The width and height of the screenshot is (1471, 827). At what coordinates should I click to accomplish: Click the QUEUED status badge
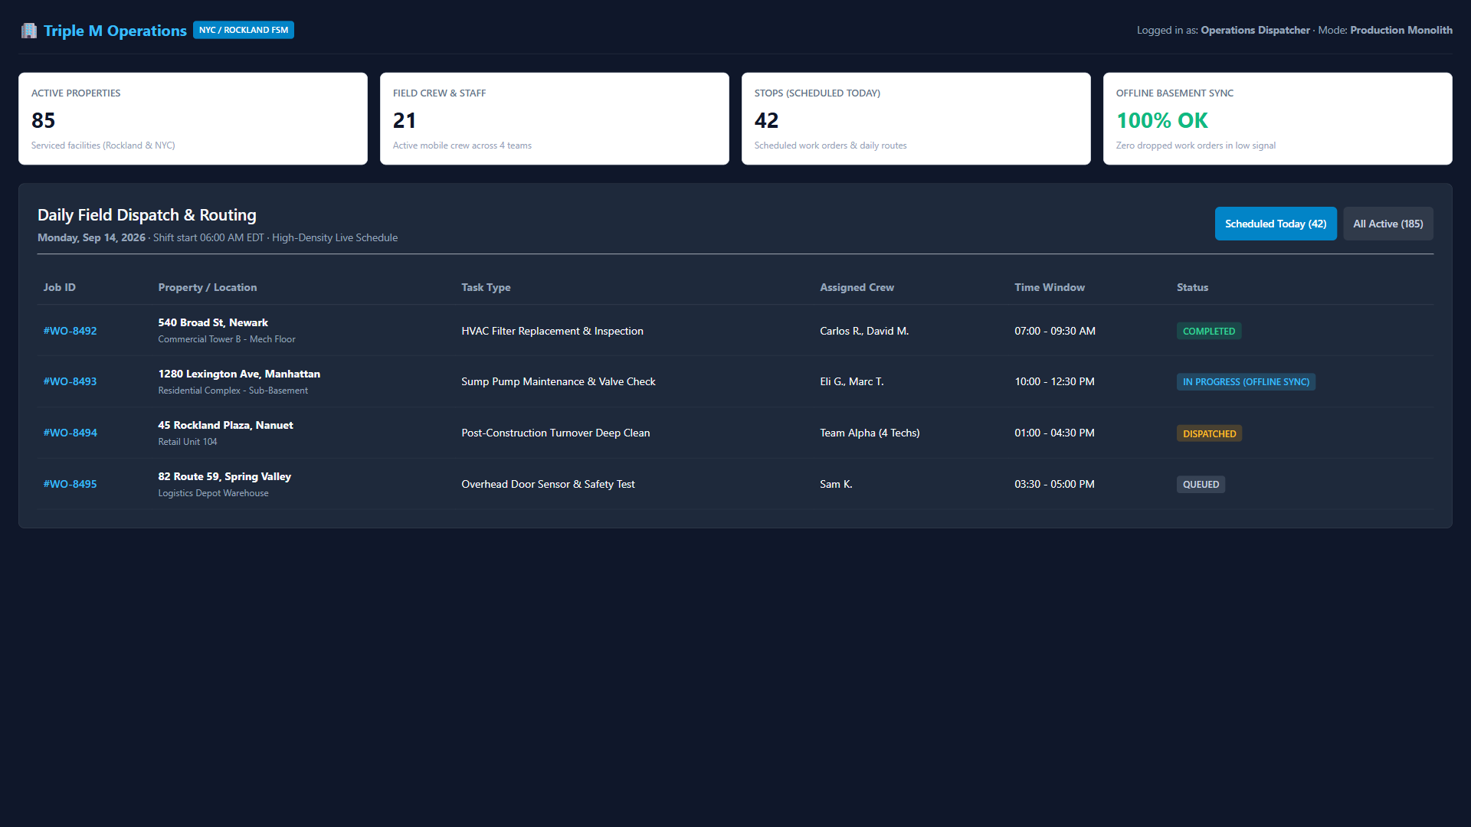coord(1201,484)
